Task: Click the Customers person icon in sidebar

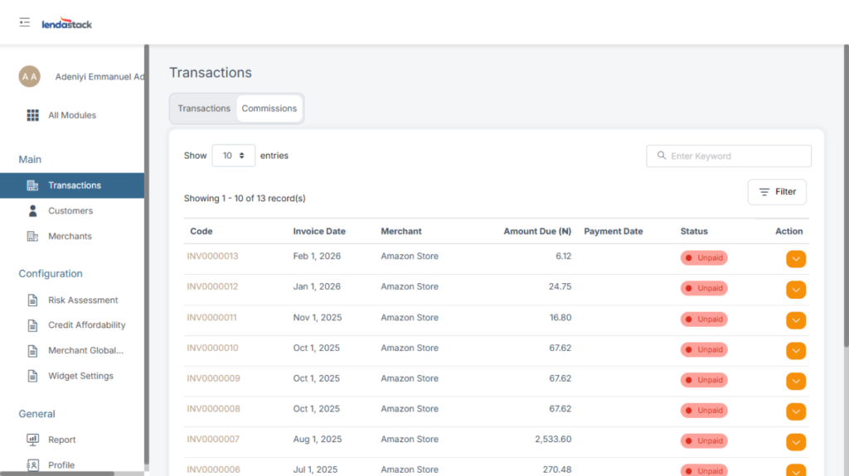Action: tap(33, 211)
